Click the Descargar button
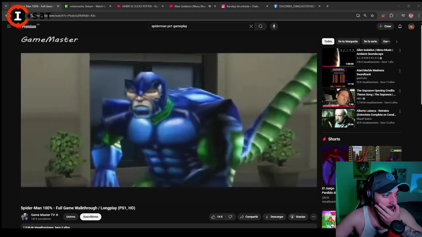Viewport: 422px width, 237px height. coord(274,217)
